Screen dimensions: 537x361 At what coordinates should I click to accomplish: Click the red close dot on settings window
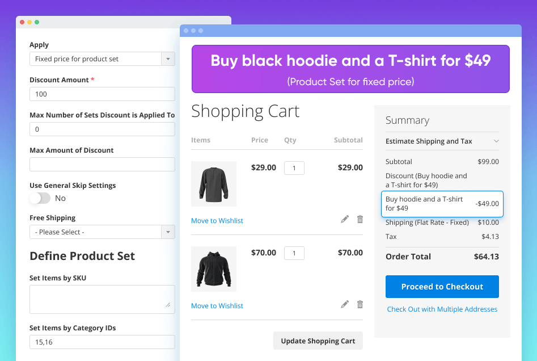tap(22, 22)
